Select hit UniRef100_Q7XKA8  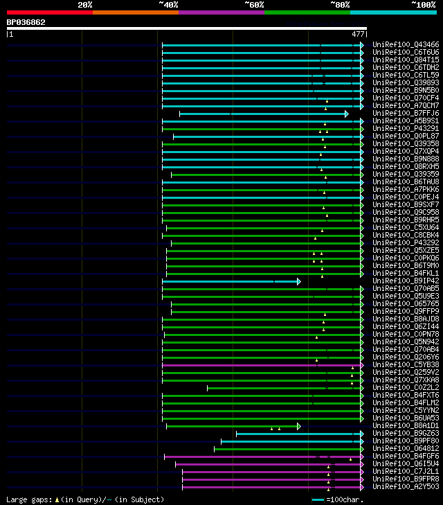tap(406, 381)
